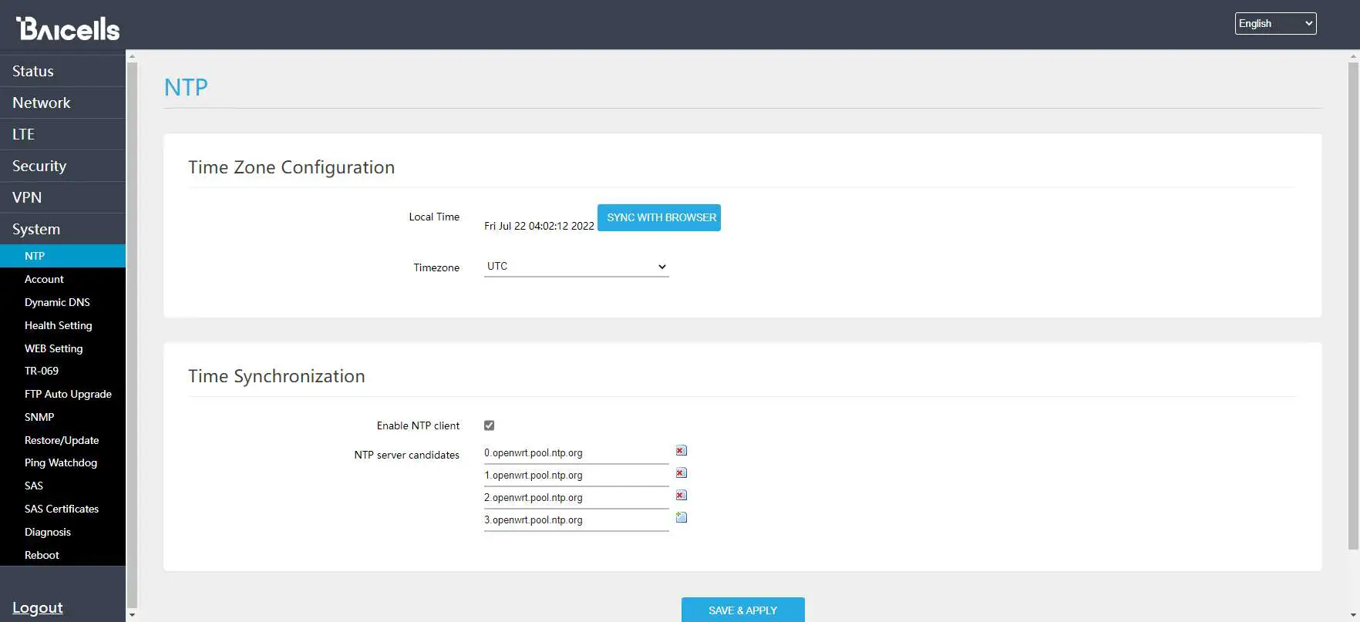Viewport: 1360px width, 622px height.
Task: Open Ping Watchdog settings
Action: click(62, 462)
